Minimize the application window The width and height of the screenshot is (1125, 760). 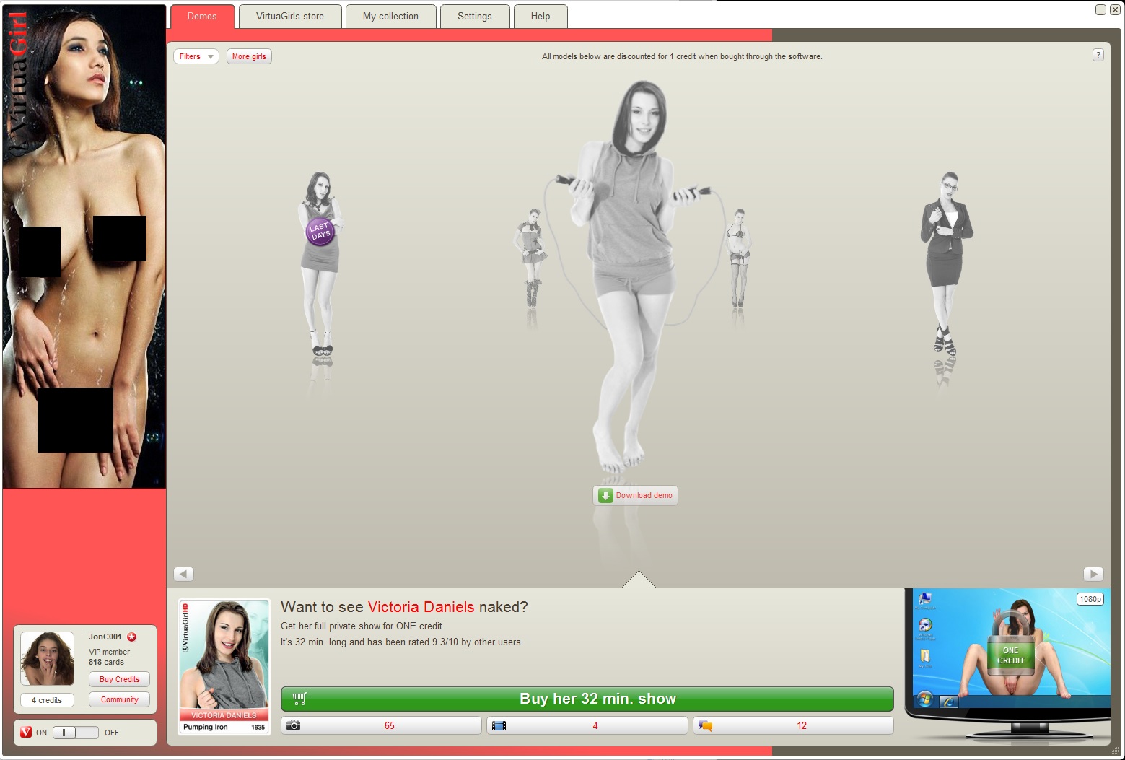click(x=1100, y=9)
